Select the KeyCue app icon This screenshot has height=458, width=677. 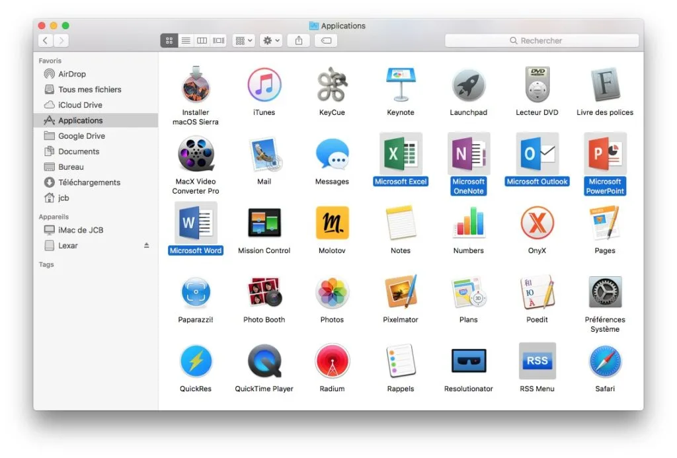(x=332, y=85)
